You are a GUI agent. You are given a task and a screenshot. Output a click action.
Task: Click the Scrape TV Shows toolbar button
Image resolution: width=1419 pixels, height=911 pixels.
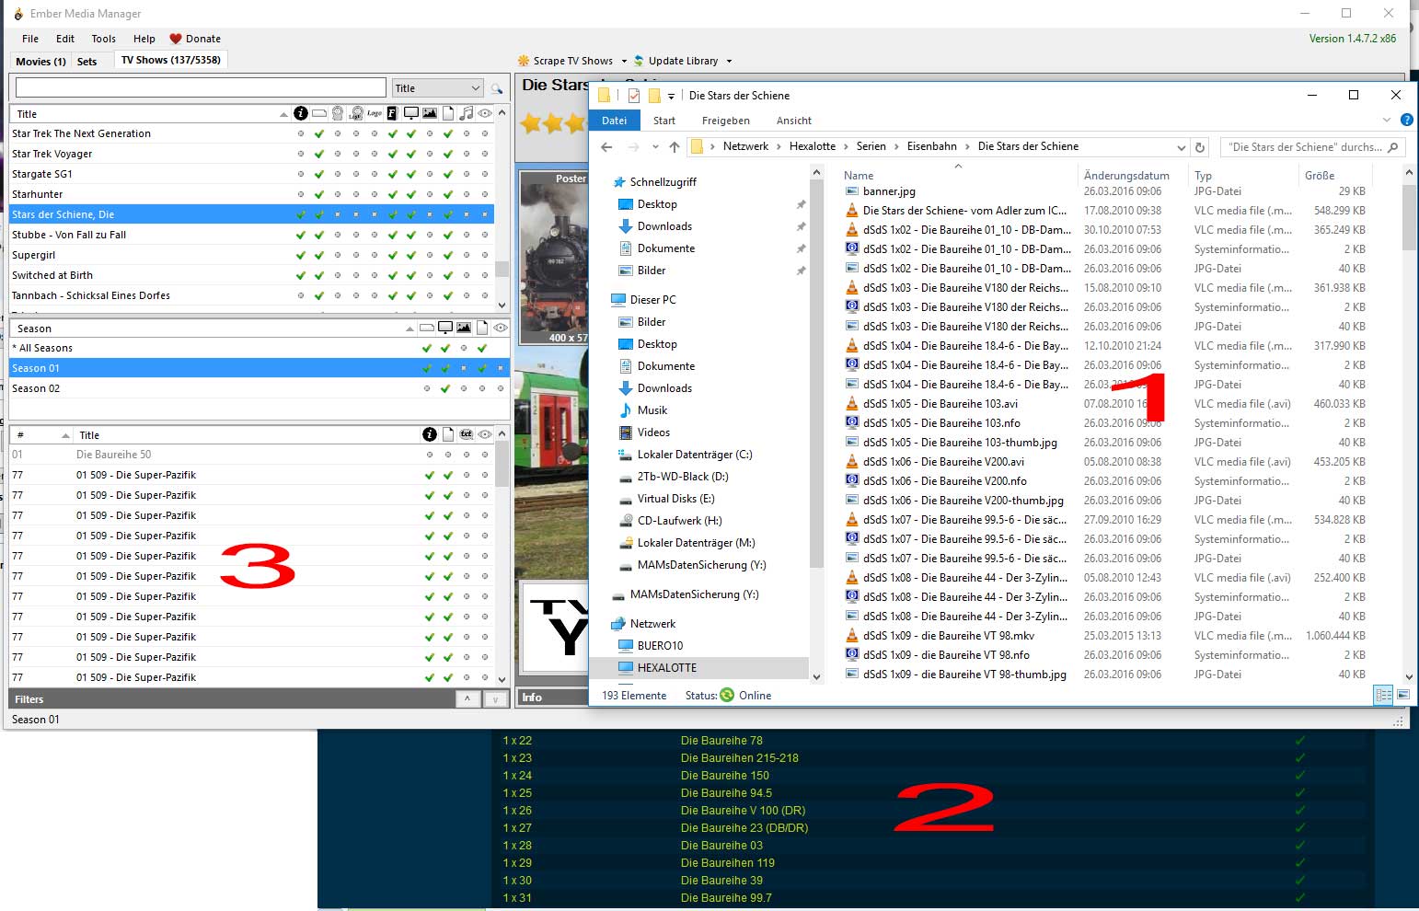point(565,61)
